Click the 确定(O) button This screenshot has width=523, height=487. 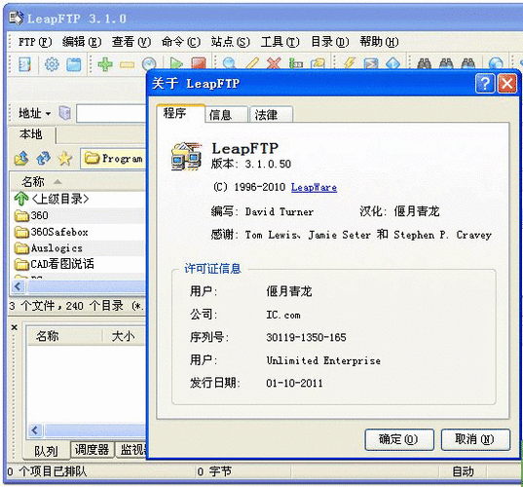point(399,439)
